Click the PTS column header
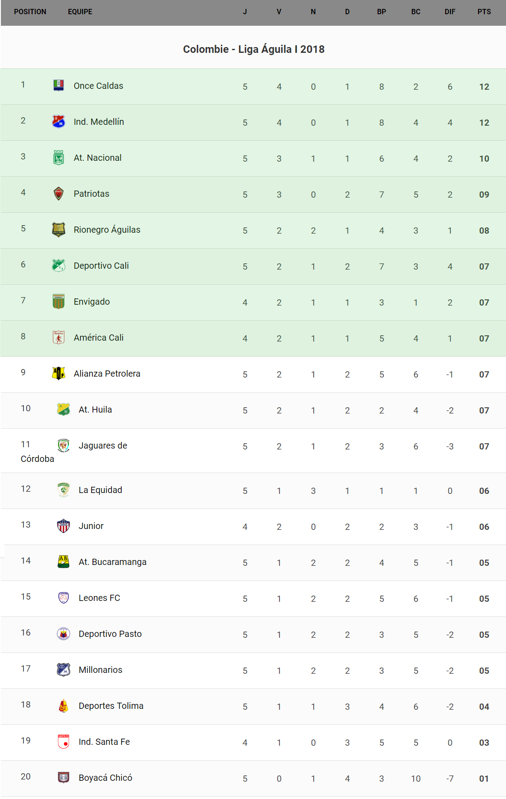 coord(484,12)
